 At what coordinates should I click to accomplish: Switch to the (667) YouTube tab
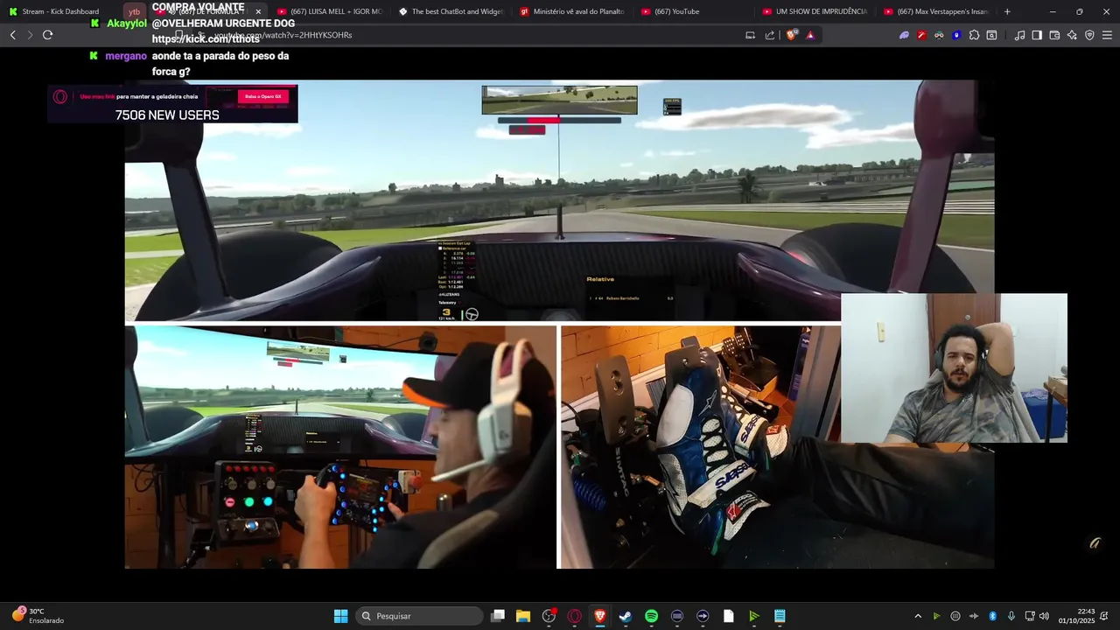coord(694,11)
